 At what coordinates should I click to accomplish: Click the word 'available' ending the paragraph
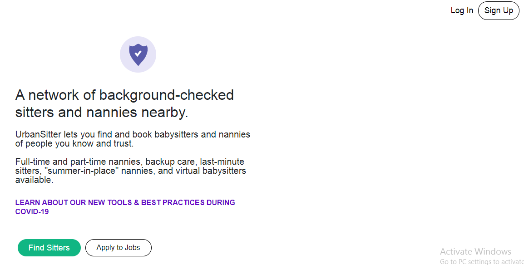34,180
